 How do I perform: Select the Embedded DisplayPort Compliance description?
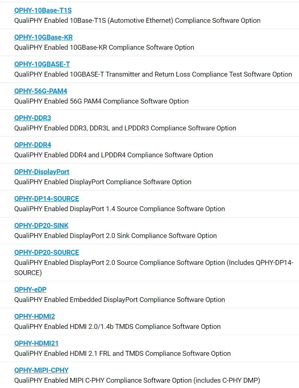point(120,300)
